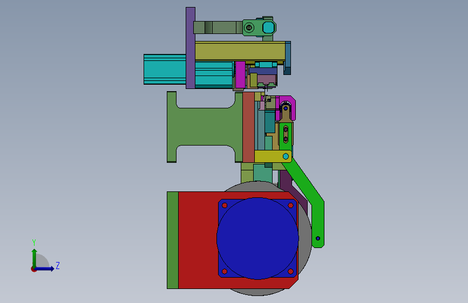Select the cyan aluminum extrusion profile
Viewport: 468px width, 303px height.
165,69
